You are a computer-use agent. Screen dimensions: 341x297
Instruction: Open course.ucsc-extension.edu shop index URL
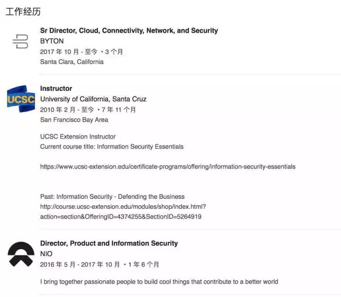[123, 212]
